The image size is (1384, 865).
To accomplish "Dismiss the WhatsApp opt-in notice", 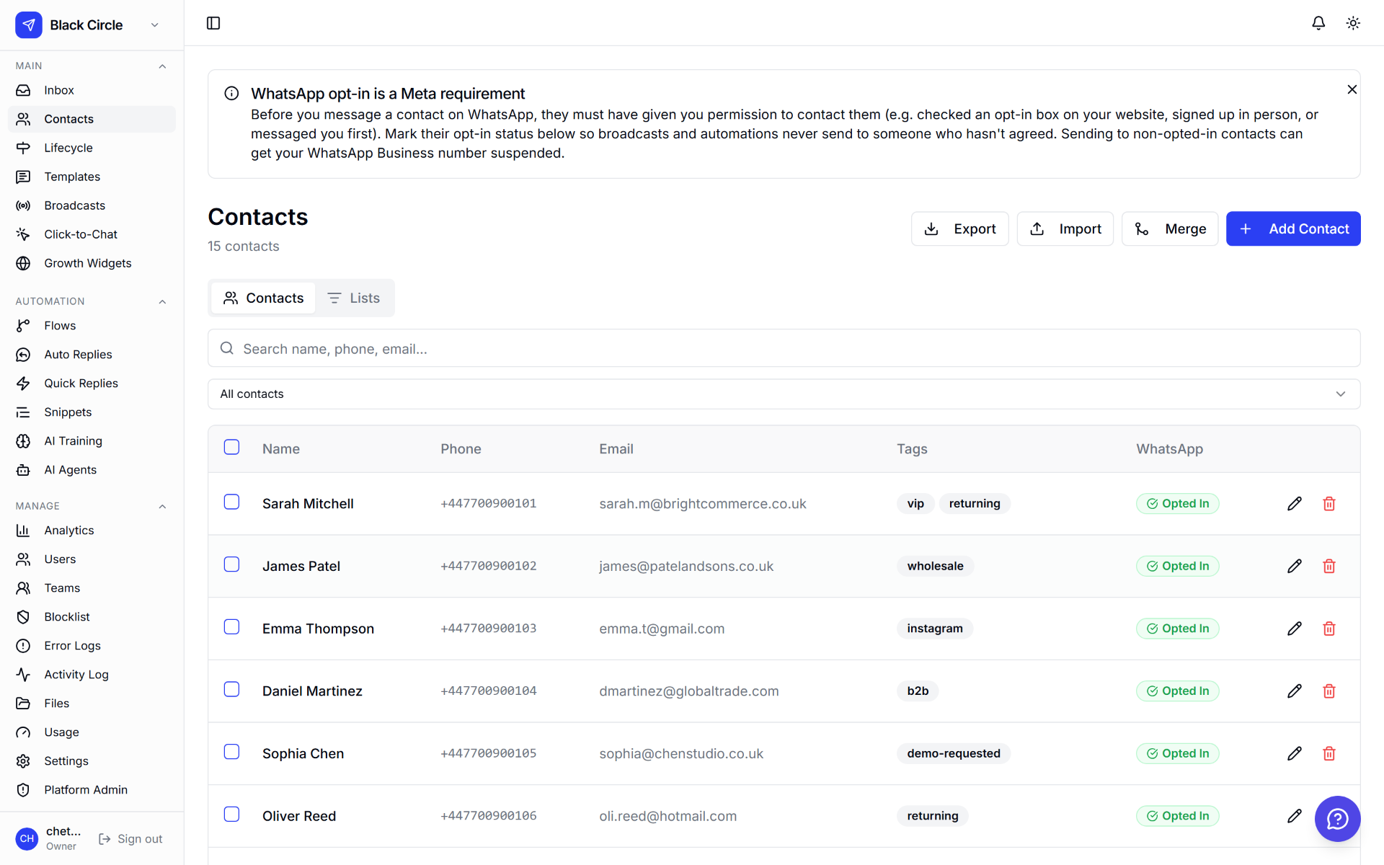I will (1352, 89).
